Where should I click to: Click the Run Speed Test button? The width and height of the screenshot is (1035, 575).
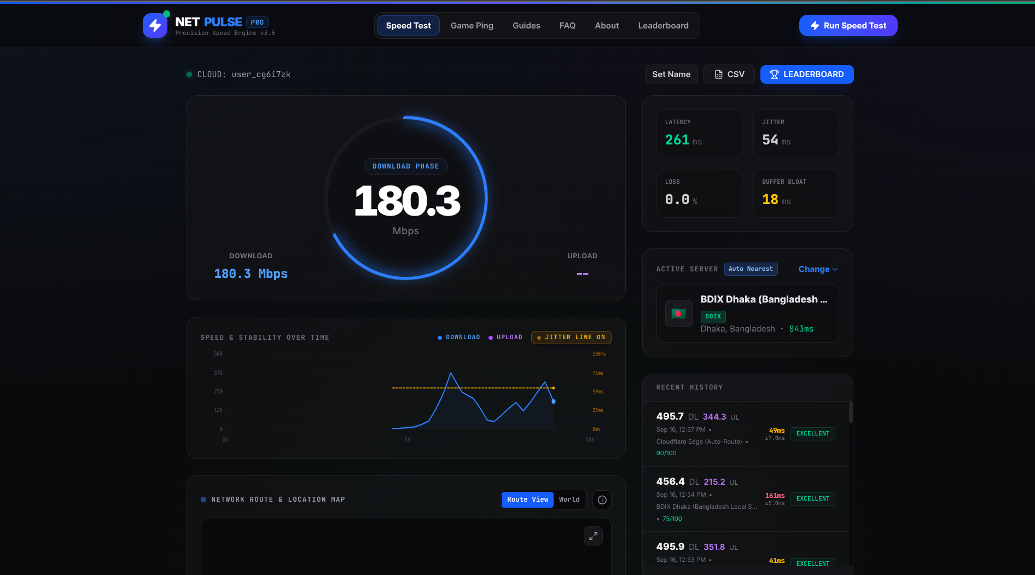click(848, 26)
